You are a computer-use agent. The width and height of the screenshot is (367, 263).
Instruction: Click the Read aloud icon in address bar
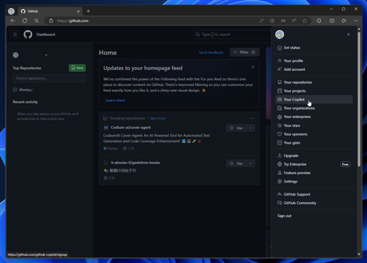tap(294, 21)
